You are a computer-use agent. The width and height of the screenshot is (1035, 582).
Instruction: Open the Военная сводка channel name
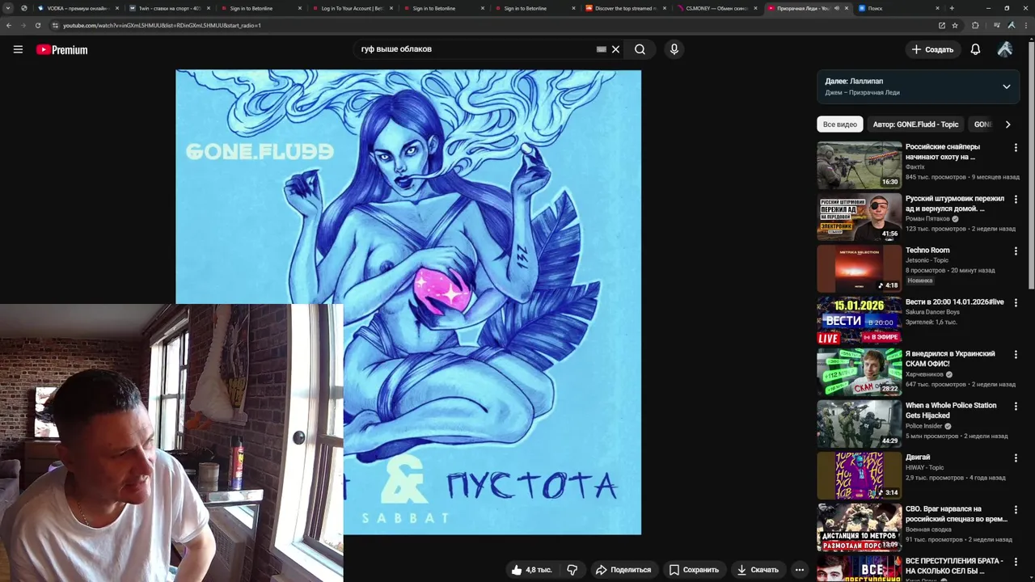coord(928,529)
